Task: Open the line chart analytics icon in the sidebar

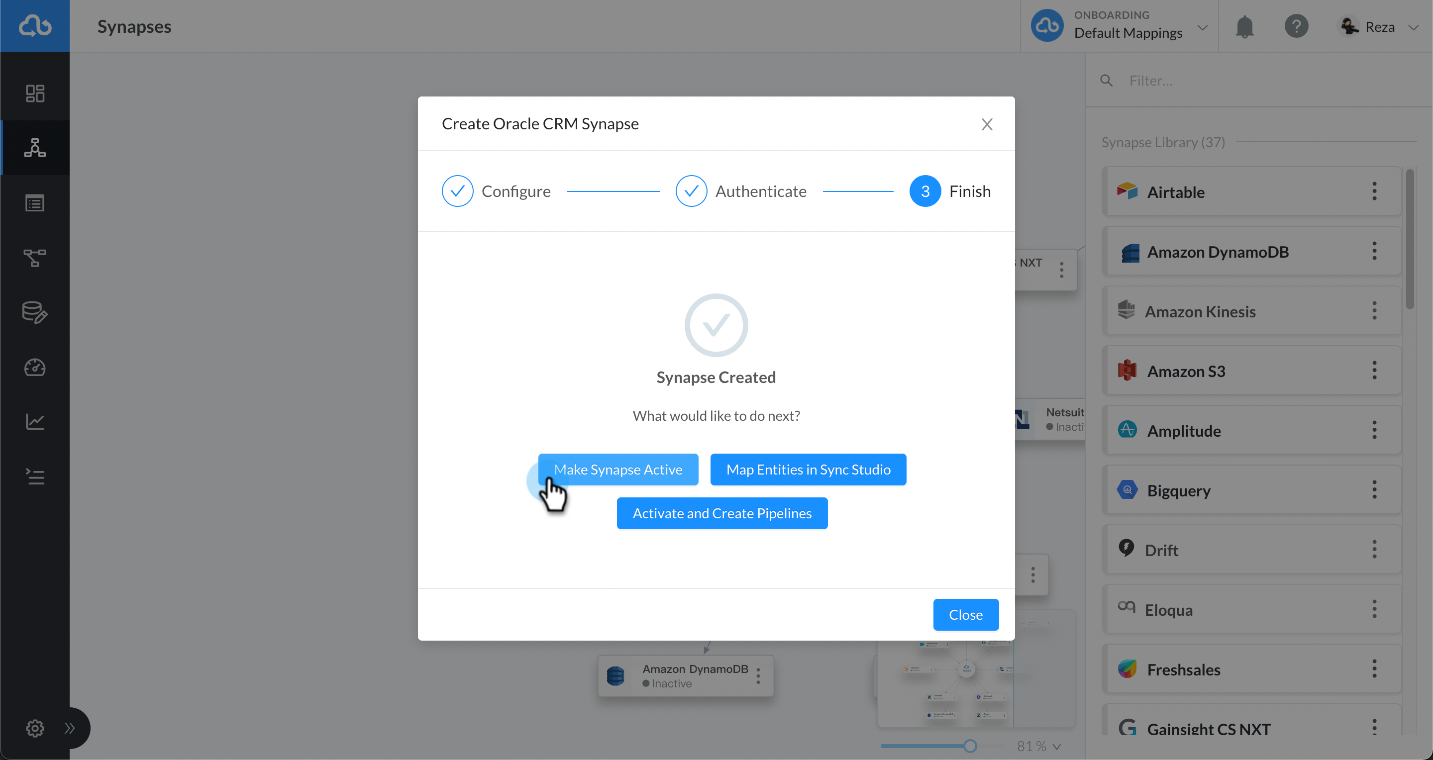Action: click(35, 421)
